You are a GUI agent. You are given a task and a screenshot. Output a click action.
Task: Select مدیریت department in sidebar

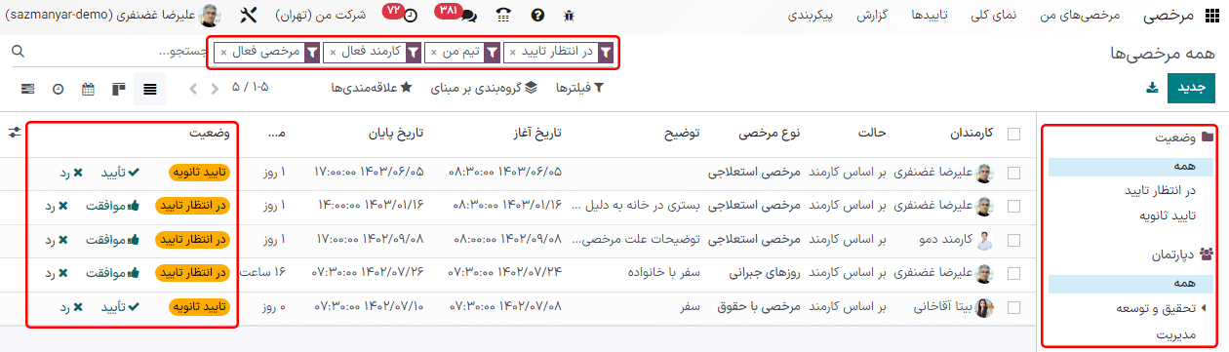click(1175, 334)
